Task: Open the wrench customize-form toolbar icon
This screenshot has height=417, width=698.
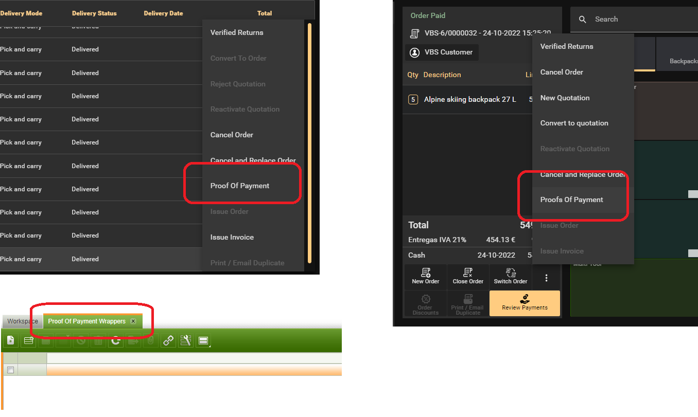Action: (x=186, y=340)
